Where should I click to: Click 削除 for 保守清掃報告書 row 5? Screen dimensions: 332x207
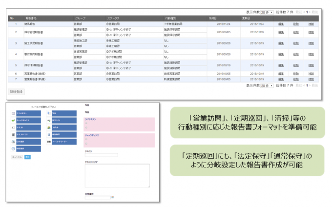(296, 65)
